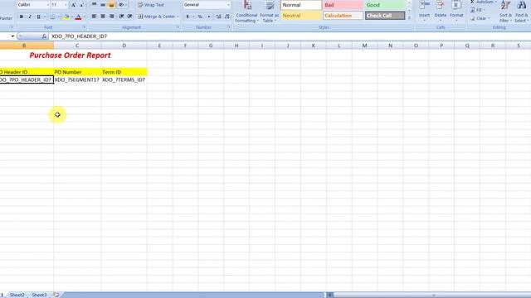Align text right
This screenshot has width=531, height=298.
(111, 17)
